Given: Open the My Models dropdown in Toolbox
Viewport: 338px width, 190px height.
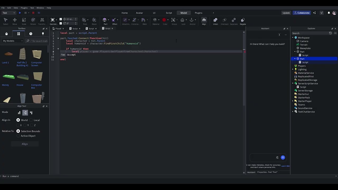Looking at the screenshot, I should 13,41.
